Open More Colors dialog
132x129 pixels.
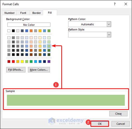[39, 70]
